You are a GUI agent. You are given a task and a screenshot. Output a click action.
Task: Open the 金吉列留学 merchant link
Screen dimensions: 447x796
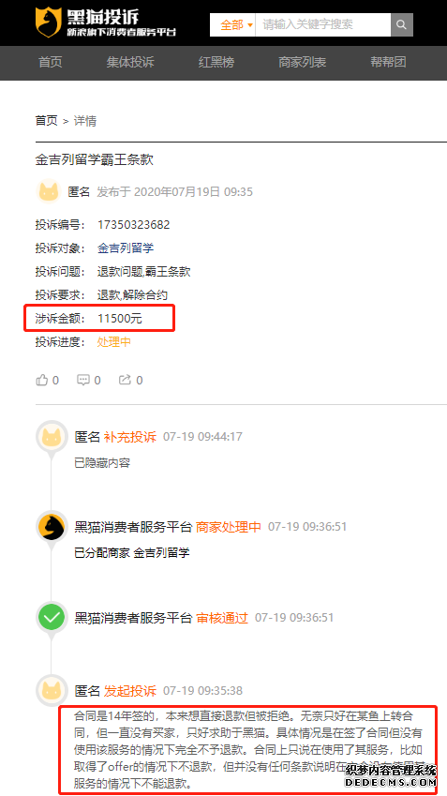click(x=126, y=248)
